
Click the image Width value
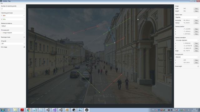pyautogui.click(x=185, y=9)
